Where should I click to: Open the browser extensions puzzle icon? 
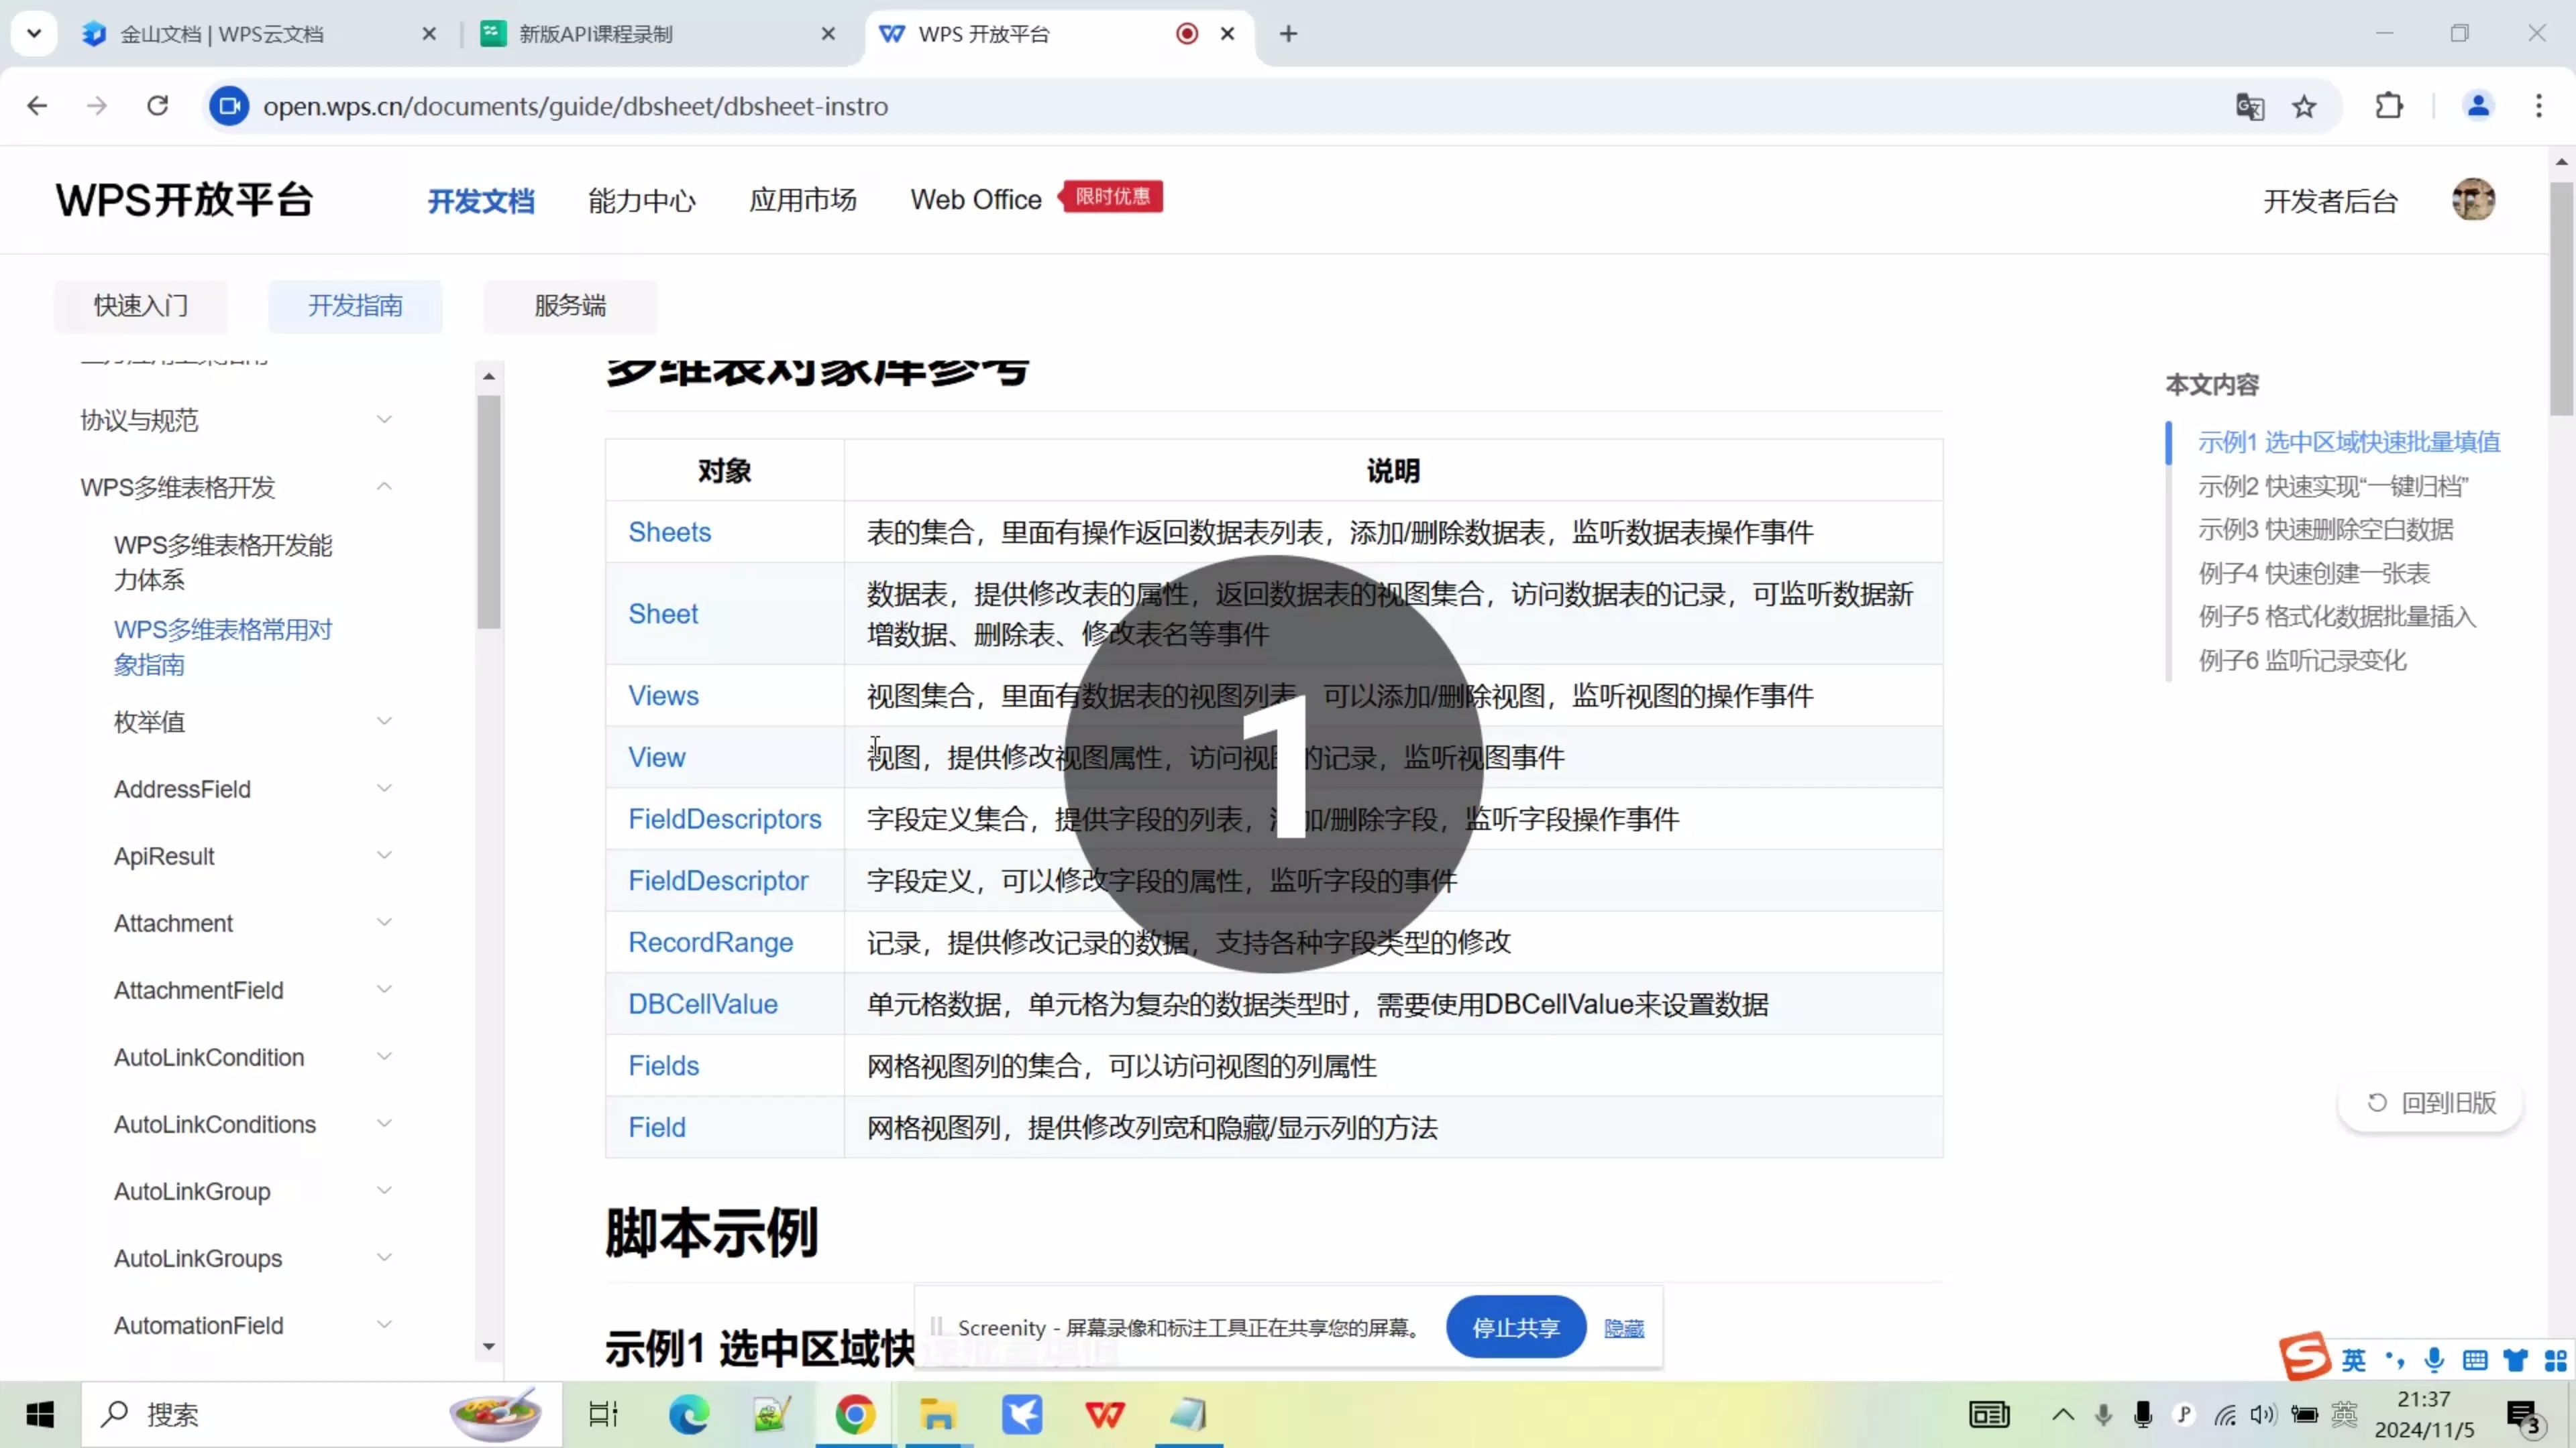click(2389, 106)
